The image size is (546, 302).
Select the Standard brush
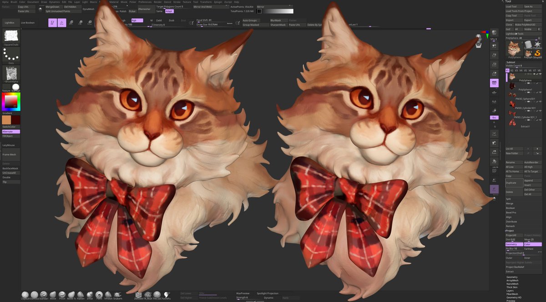44,295
